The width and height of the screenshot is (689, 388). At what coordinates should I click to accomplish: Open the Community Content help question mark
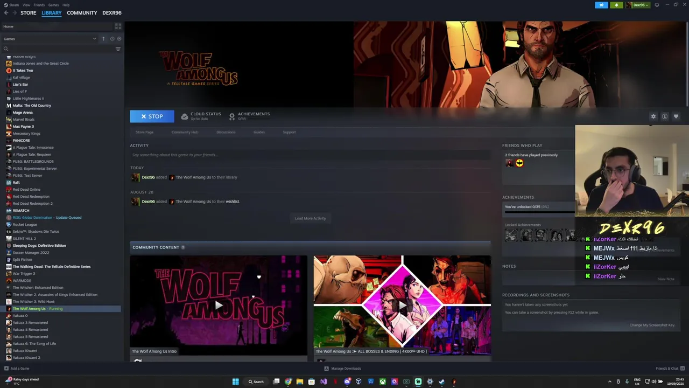point(183,247)
